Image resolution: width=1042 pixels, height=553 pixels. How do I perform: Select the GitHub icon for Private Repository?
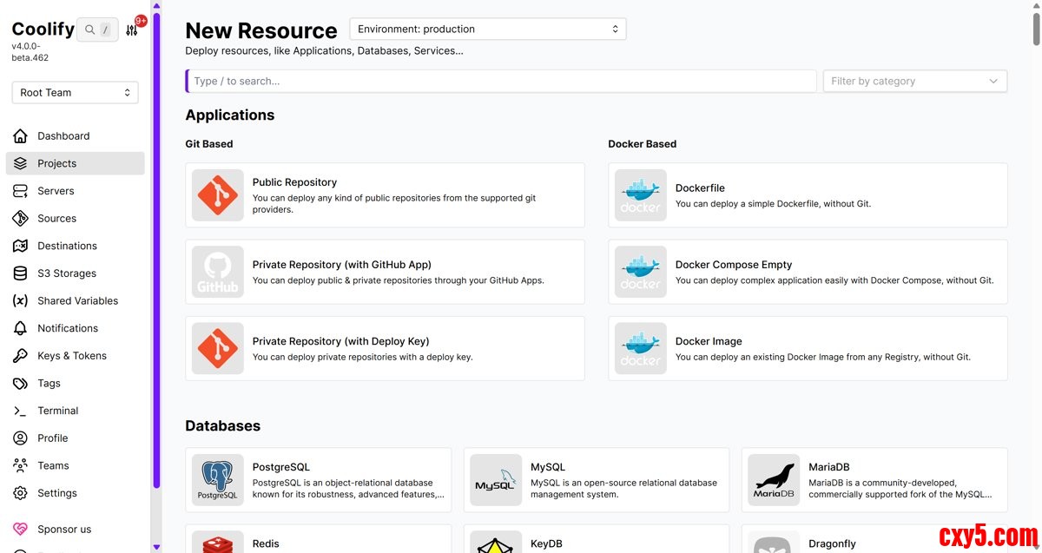coord(217,272)
